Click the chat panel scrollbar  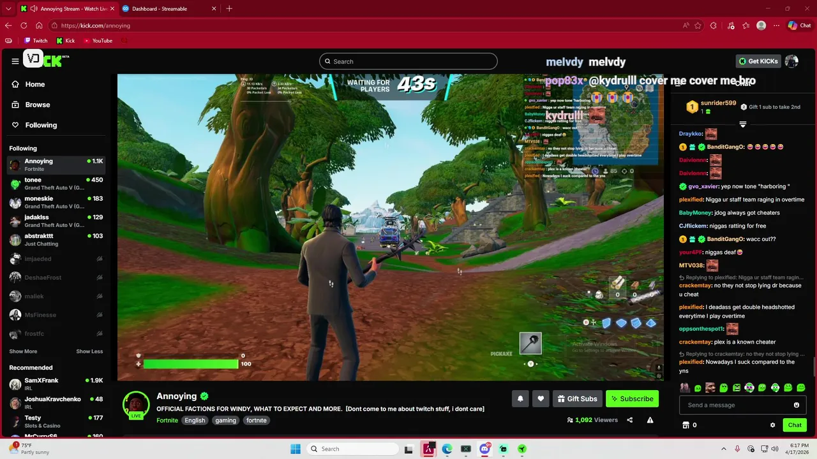click(814, 367)
